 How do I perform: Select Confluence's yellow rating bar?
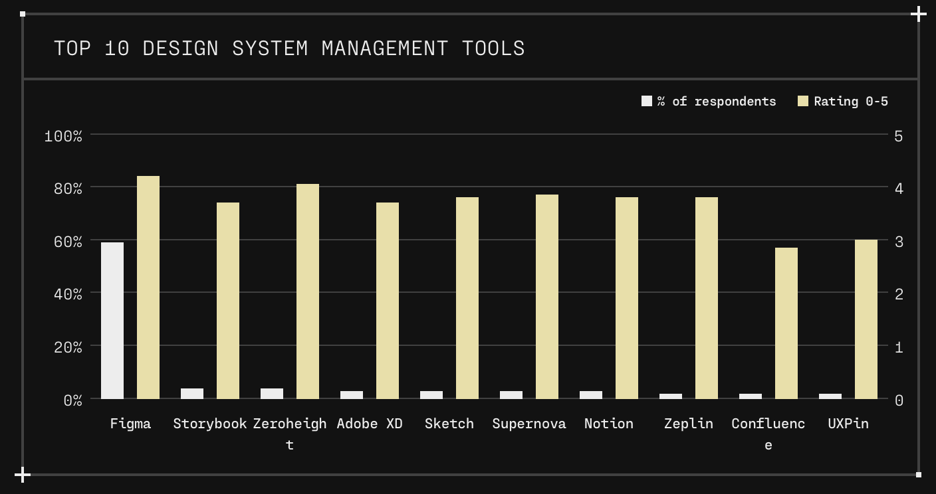point(786,323)
